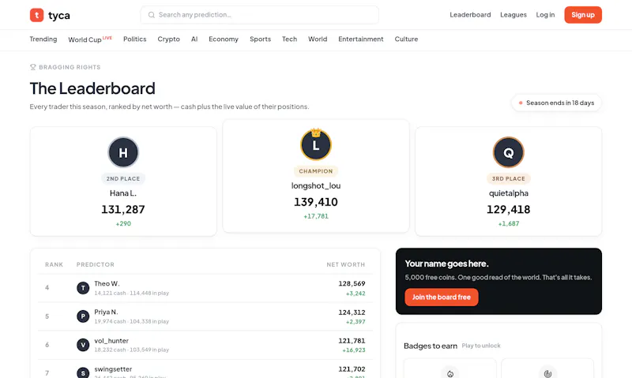Click the tyca logo icon
The image size is (632, 378).
click(x=36, y=15)
